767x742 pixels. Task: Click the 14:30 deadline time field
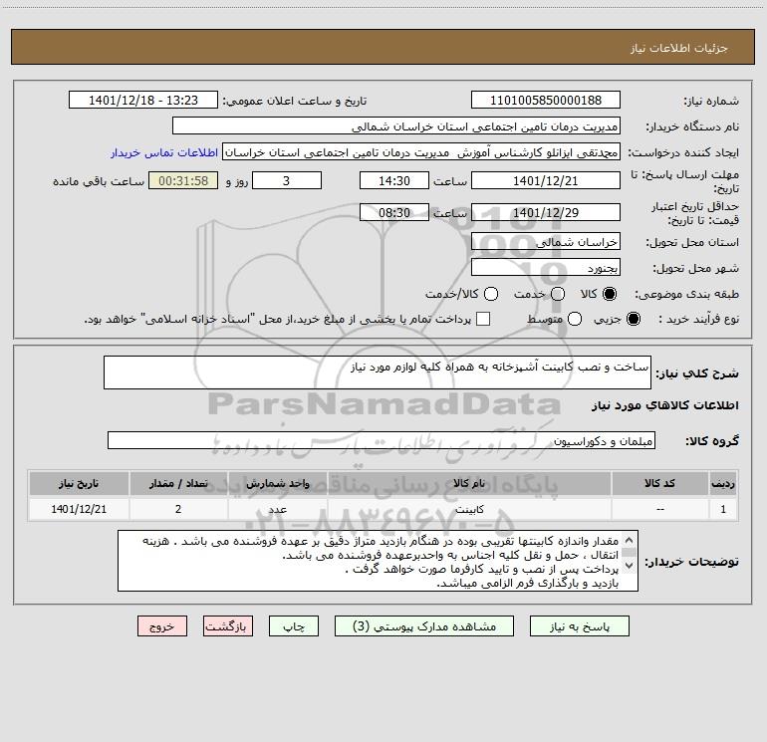394,180
